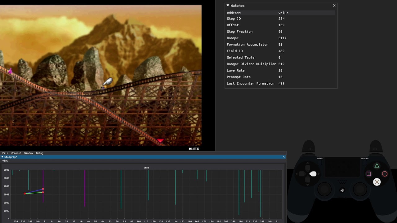The image size is (397, 223).
Task: Select Danger Divisor Multiplier row
Action: pos(281,64)
